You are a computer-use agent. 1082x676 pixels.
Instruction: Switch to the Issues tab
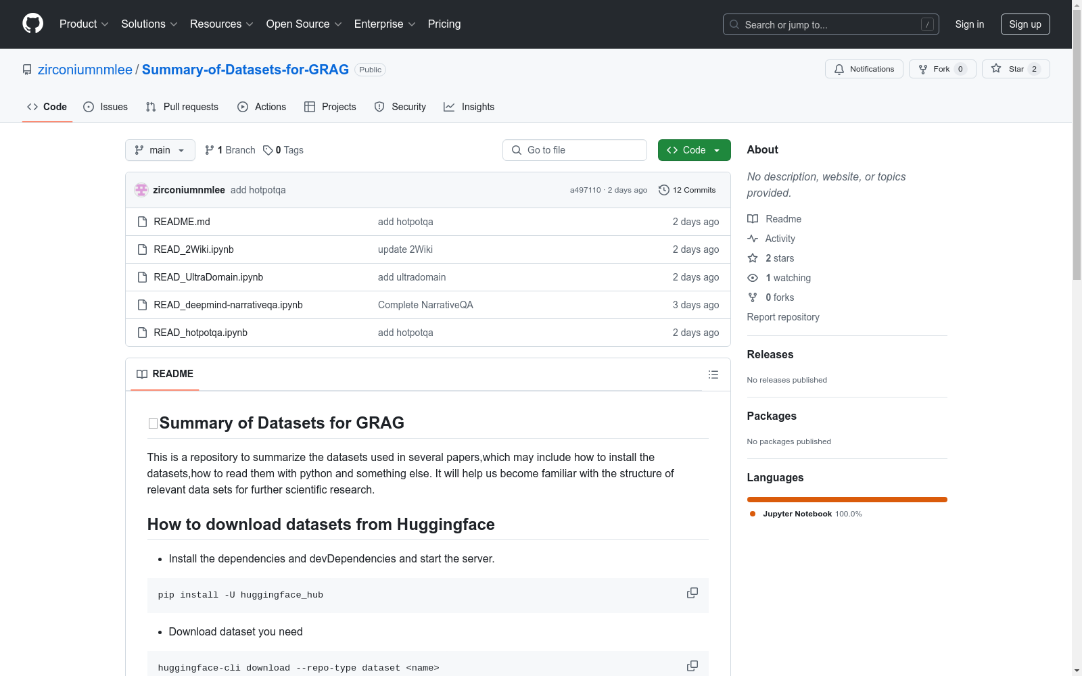[x=105, y=107]
